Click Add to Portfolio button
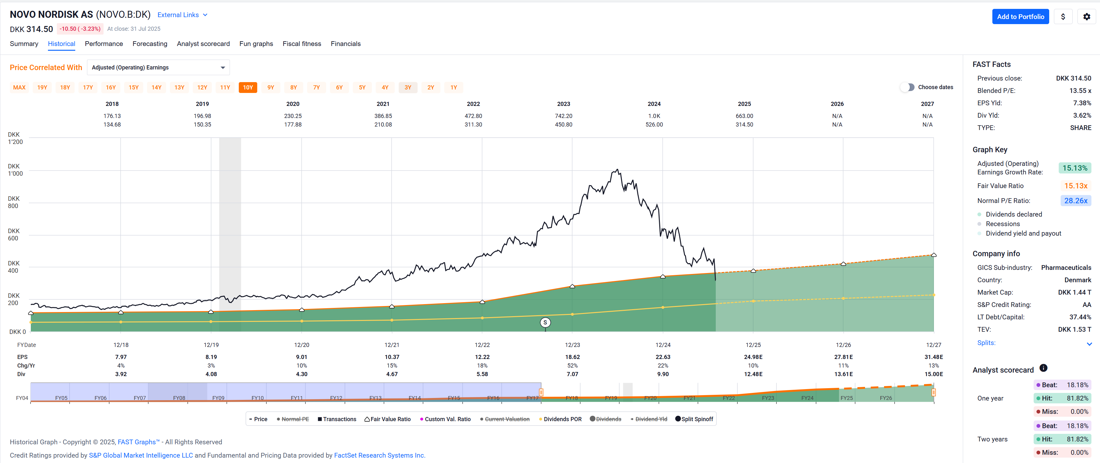 1020,16
